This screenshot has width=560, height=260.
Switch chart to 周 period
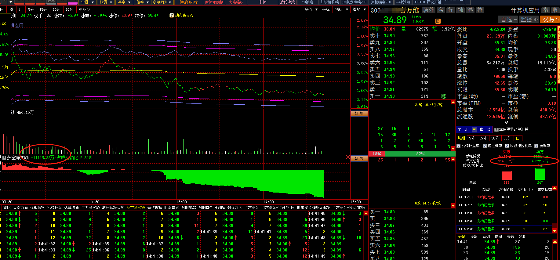pos(11,9)
